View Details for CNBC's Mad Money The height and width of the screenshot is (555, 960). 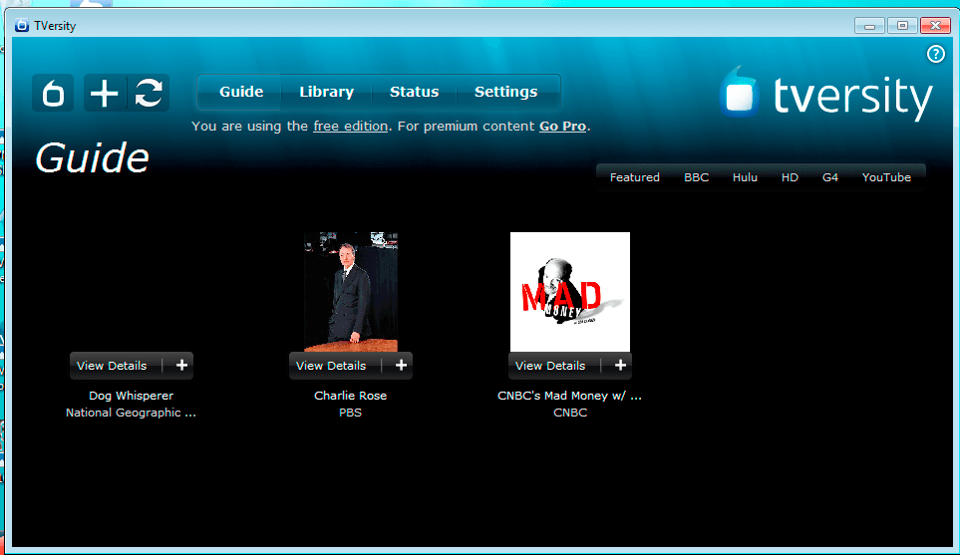(550, 366)
